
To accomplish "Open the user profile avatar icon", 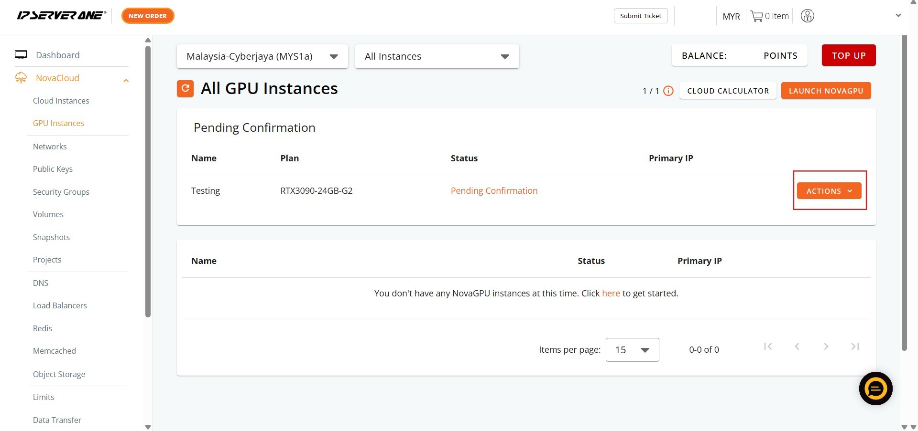I will [807, 16].
